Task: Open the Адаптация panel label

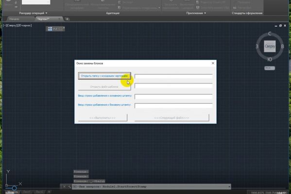Action: click(x=113, y=13)
